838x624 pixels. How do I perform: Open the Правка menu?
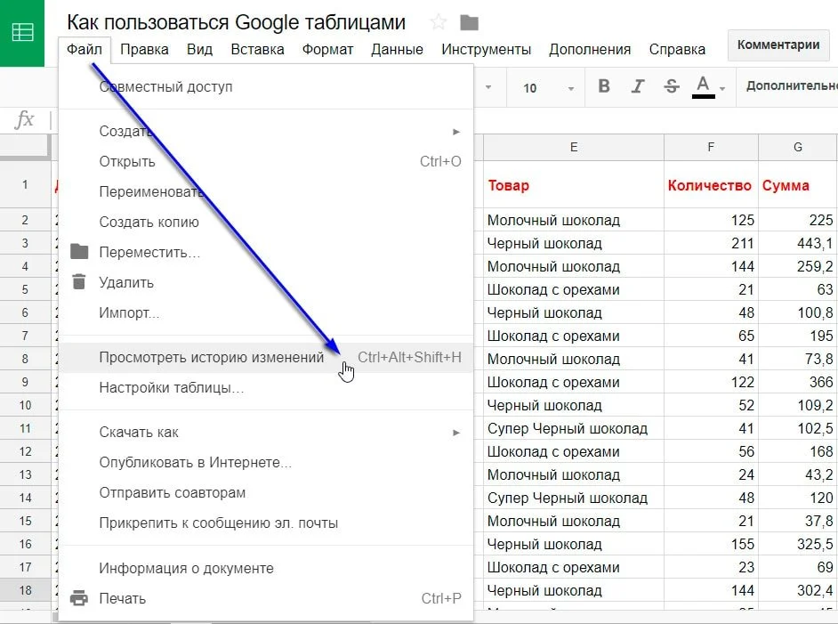144,49
